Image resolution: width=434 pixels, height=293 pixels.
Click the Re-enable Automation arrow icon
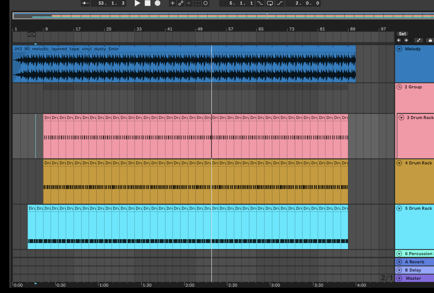(x=189, y=3)
